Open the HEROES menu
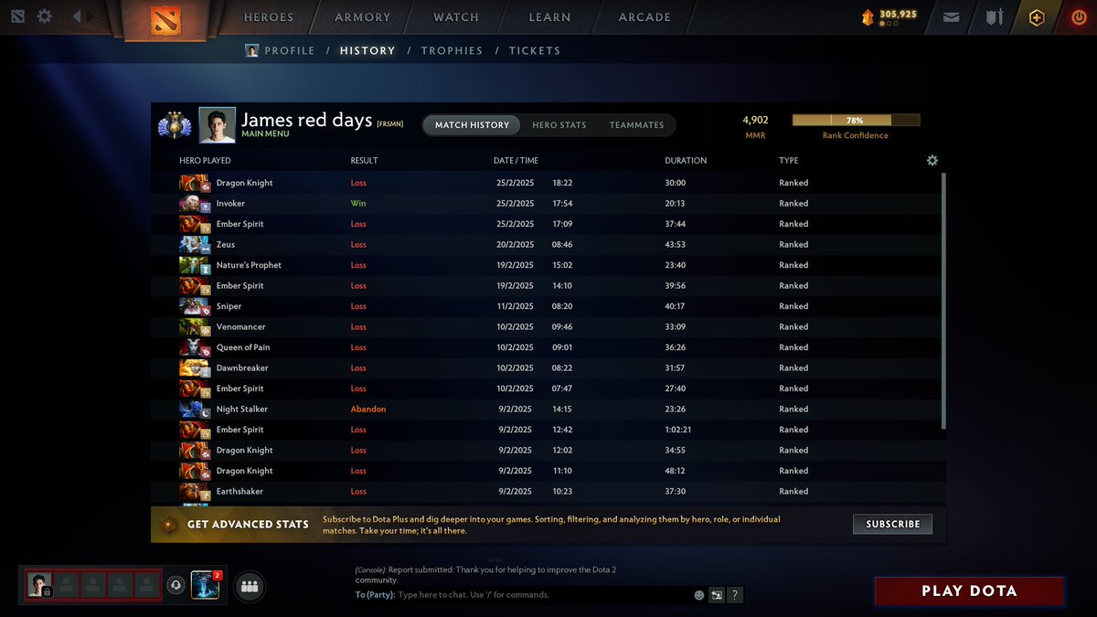The width and height of the screenshot is (1097, 617). [x=269, y=17]
